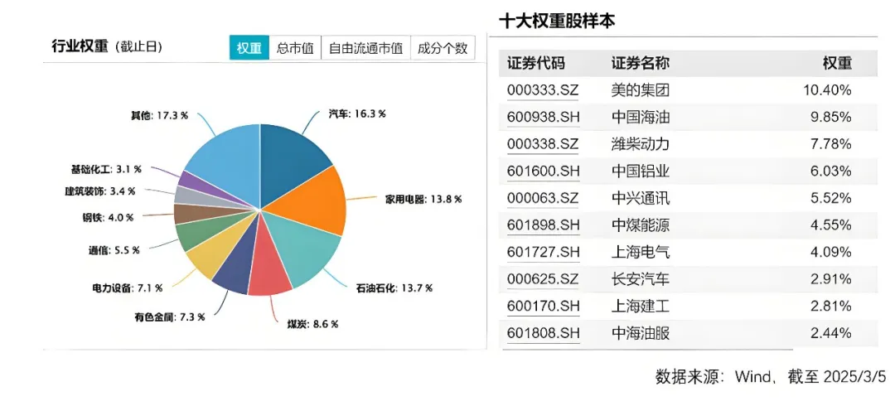Click the 7.78% weight value
The height and width of the screenshot is (401, 895).
(x=831, y=144)
